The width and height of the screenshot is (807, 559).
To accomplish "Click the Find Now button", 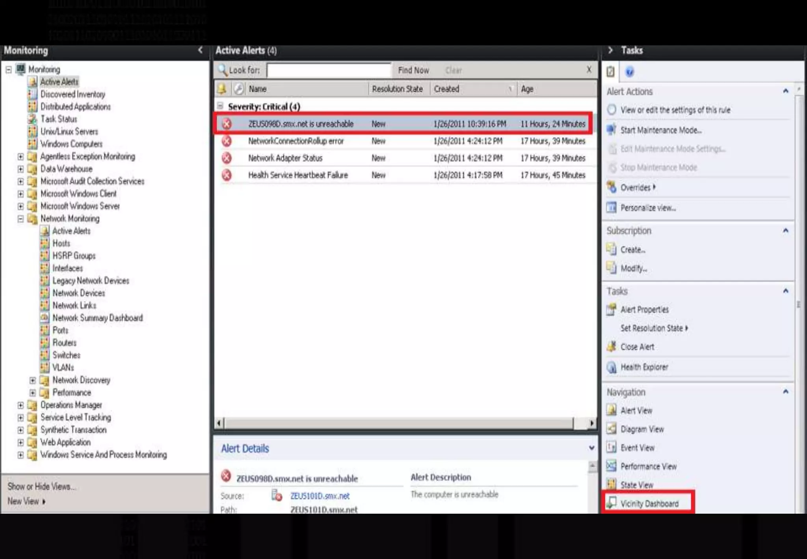I will pyautogui.click(x=413, y=70).
